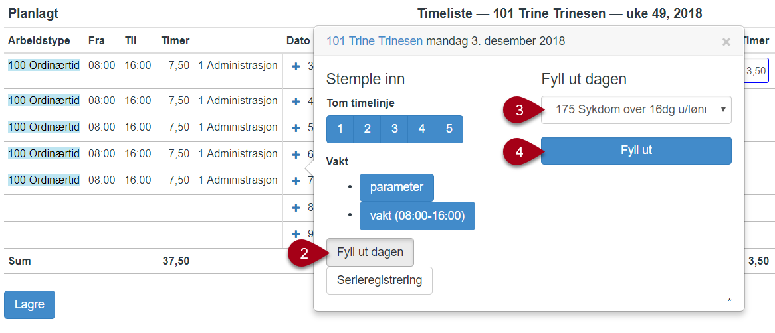Click the plus icon on the third date row
The image size is (775, 333).
(x=296, y=128)
